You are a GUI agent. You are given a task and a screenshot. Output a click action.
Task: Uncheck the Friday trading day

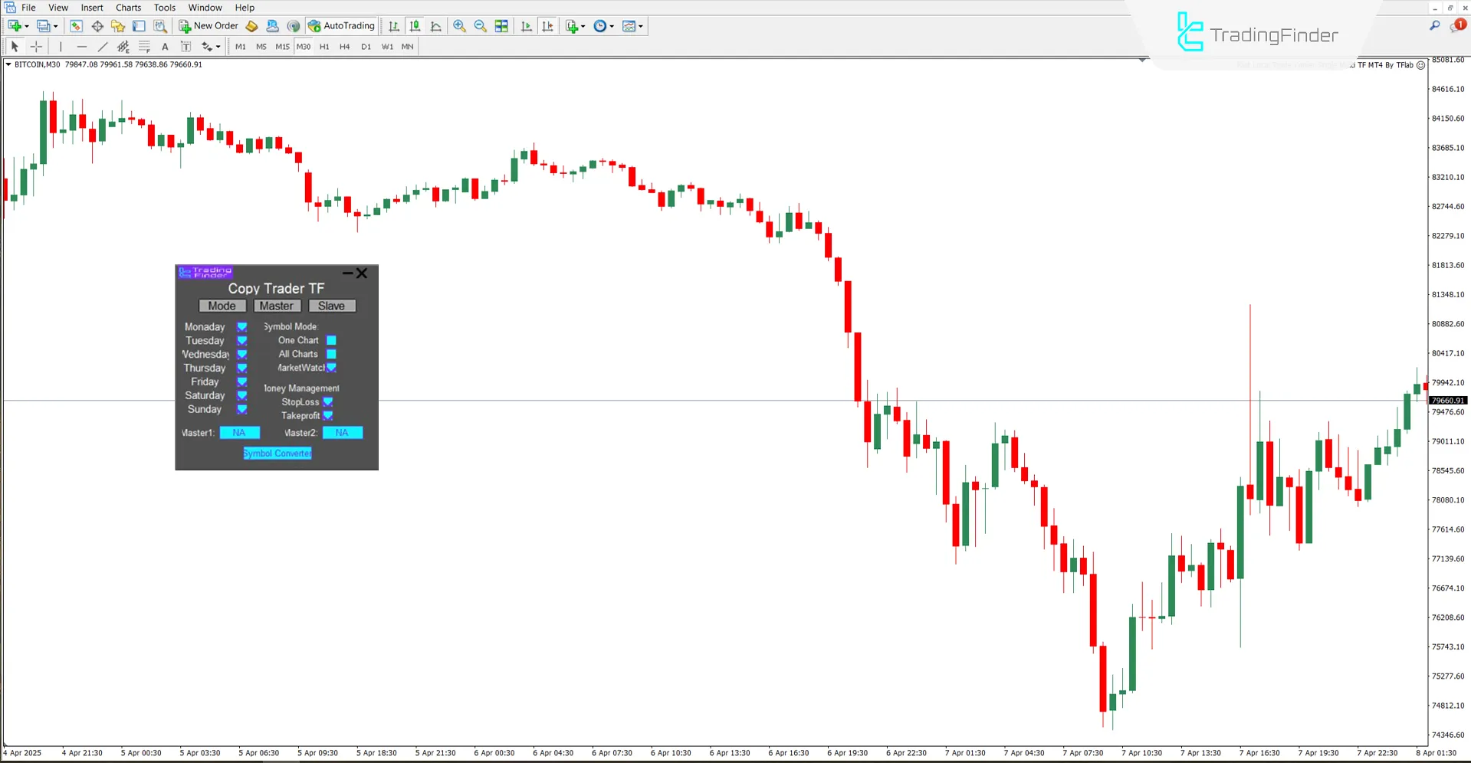(242, 381)
